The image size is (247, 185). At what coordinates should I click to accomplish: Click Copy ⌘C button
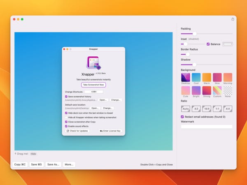click(20, 164)
